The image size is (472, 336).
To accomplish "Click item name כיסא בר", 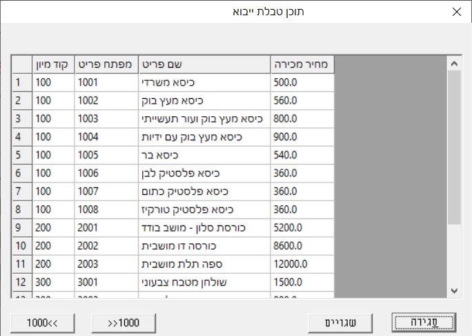I will (204, 156).
